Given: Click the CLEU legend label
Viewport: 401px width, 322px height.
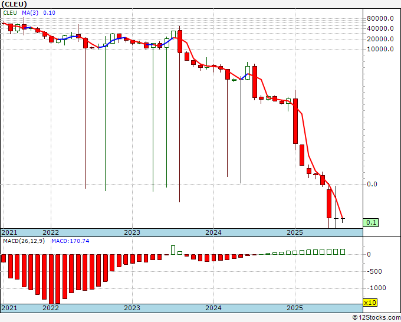Looking at the screenshot, I should 10,13.
